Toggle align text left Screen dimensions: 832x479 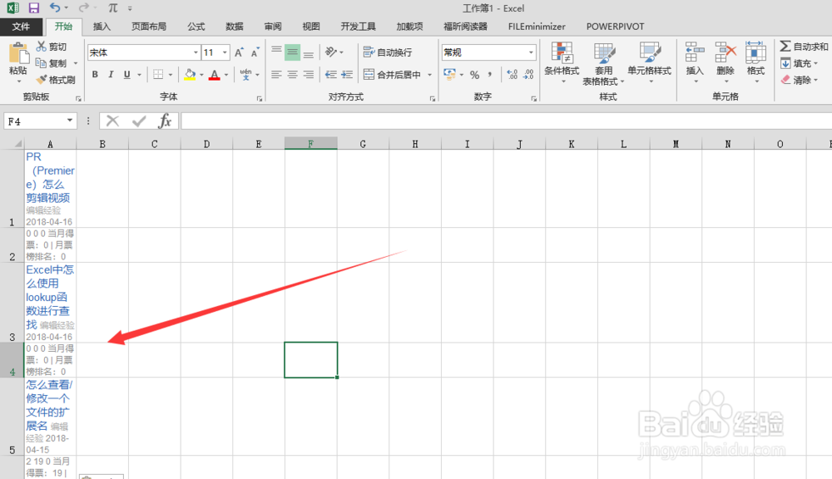(x=276, y=74)
